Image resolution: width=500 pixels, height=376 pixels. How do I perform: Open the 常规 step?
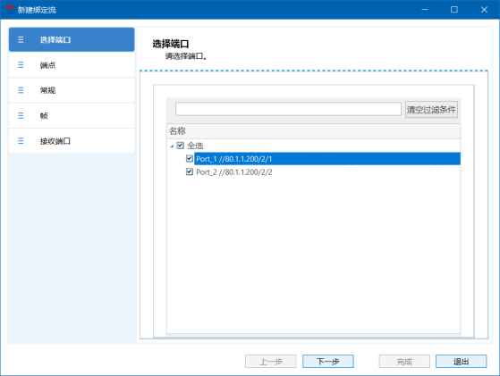click(72, 90)
